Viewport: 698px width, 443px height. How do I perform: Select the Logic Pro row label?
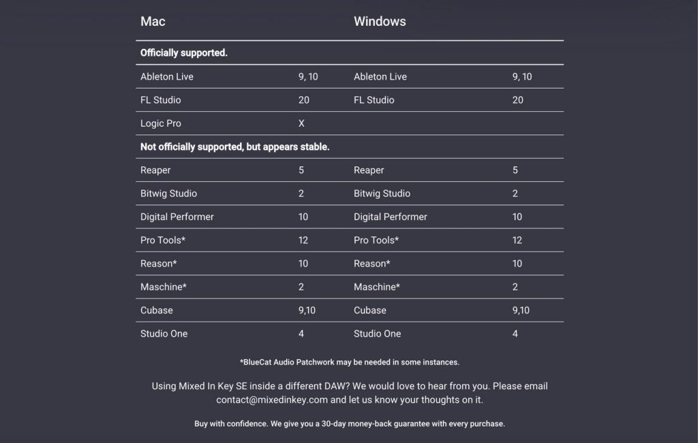161,123
